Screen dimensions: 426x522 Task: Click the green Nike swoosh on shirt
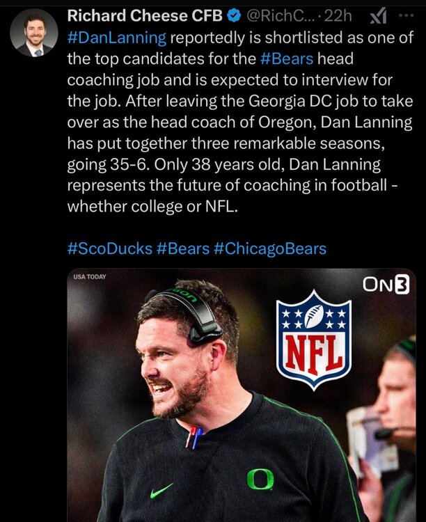[x=162, y=491]
